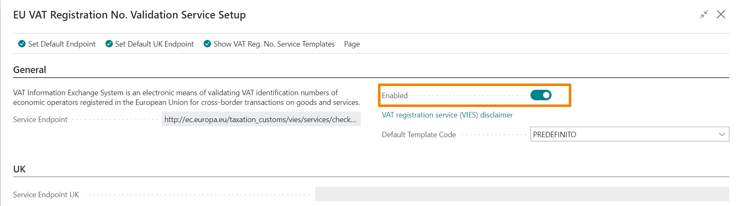Close the VAT Validation Service Setup page

[x=721, y=15]
